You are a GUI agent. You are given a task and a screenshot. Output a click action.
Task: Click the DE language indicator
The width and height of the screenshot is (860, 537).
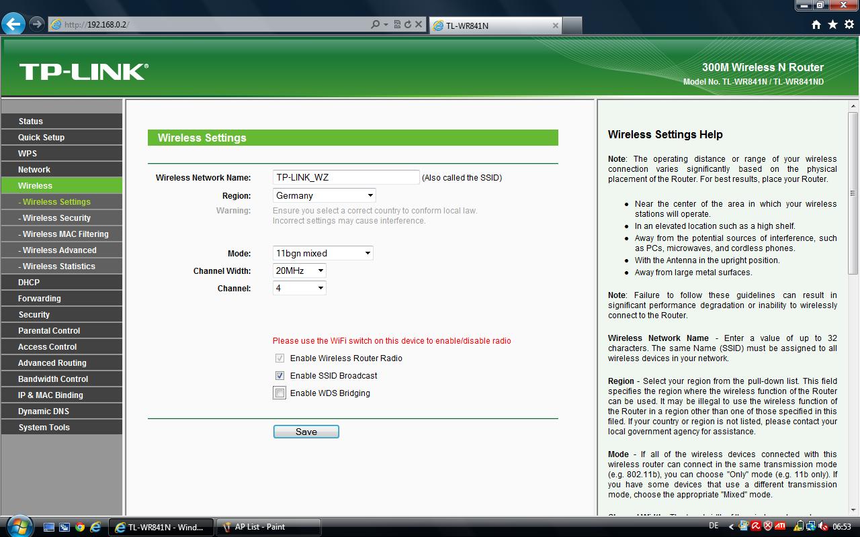[x=714, y=526]
